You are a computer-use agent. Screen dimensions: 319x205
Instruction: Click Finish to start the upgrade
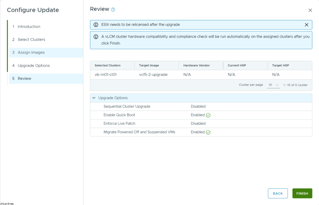[302, 193]
